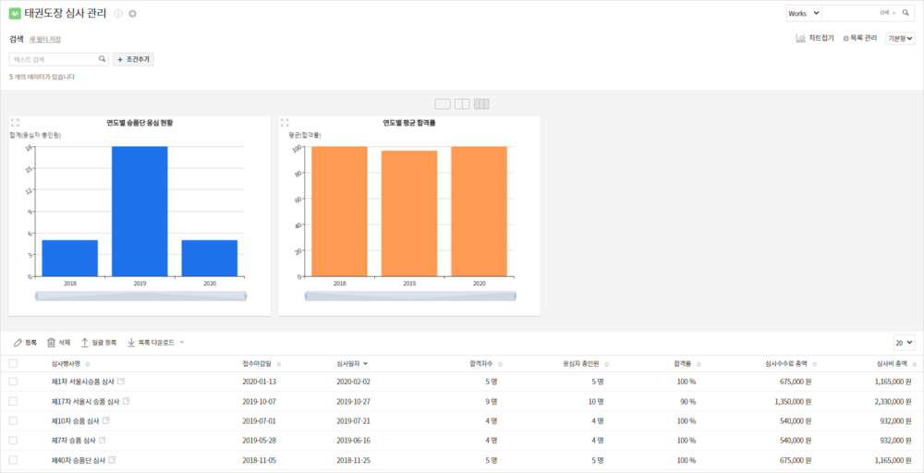Screen dimensions: 924x473
Task: Sort by 심사행사명 column arrows
Action: pos(88,364)
